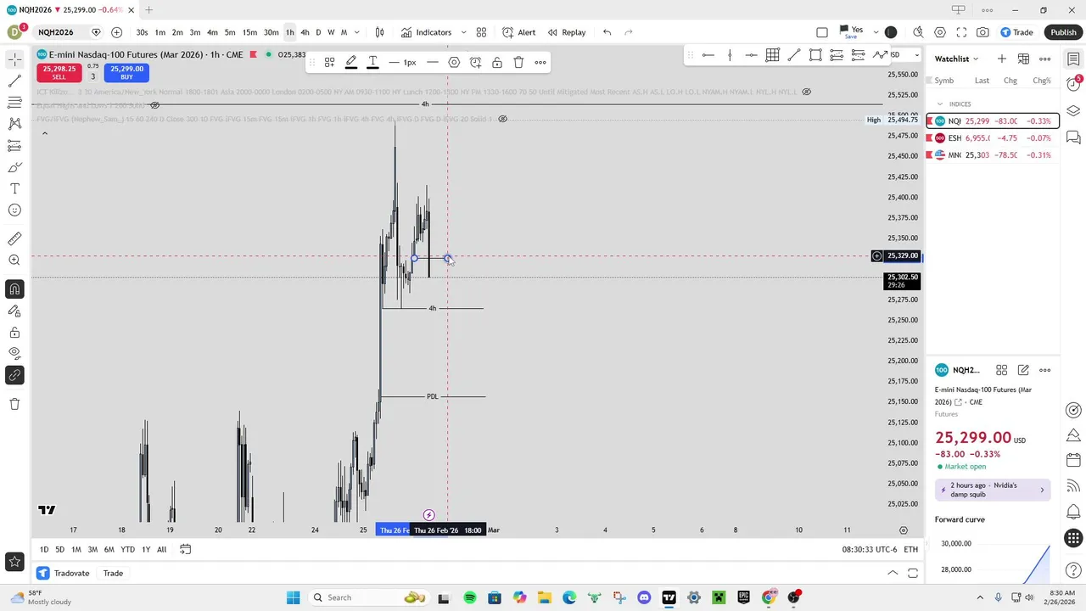Click the Publish button
1086x611 pixels.
(1063, 32)
